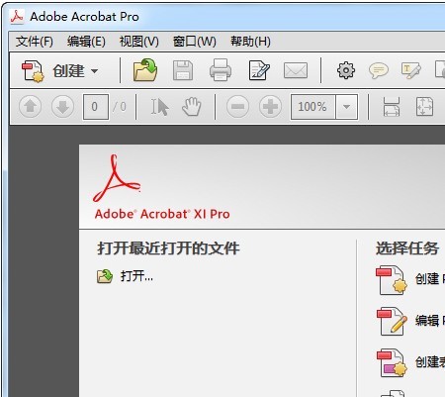
Task: Open the 100% zoom level dropdown
Action: click(x=347, y=107)
